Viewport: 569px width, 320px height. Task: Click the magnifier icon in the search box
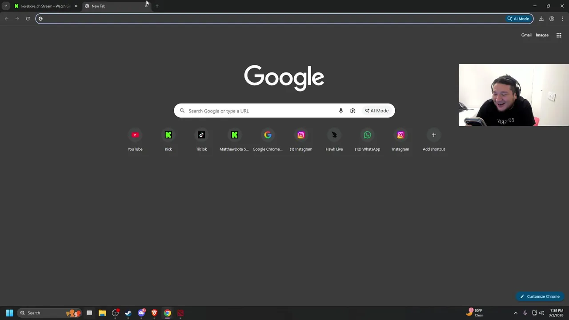pyautogui.click(x=182, y=111)
